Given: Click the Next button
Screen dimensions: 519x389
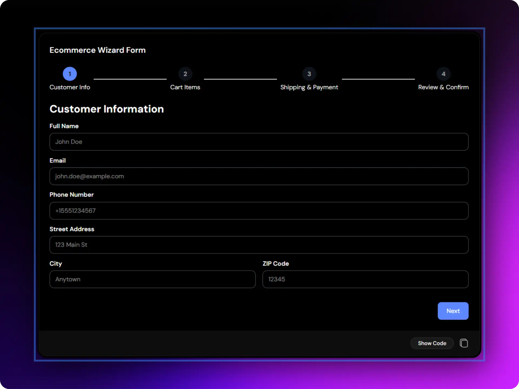Looking at the screenshot, I should coord(453,311).
